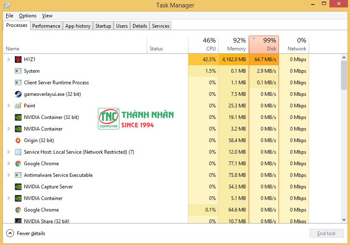Open the Options menu
The image size is (350, 245).
28,16
